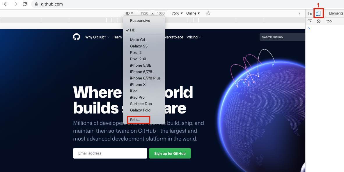This screenshot has width=344, height=172.
Task: Click the github.com address bar text
Action: pyautogui.click(x=52, y=4)
